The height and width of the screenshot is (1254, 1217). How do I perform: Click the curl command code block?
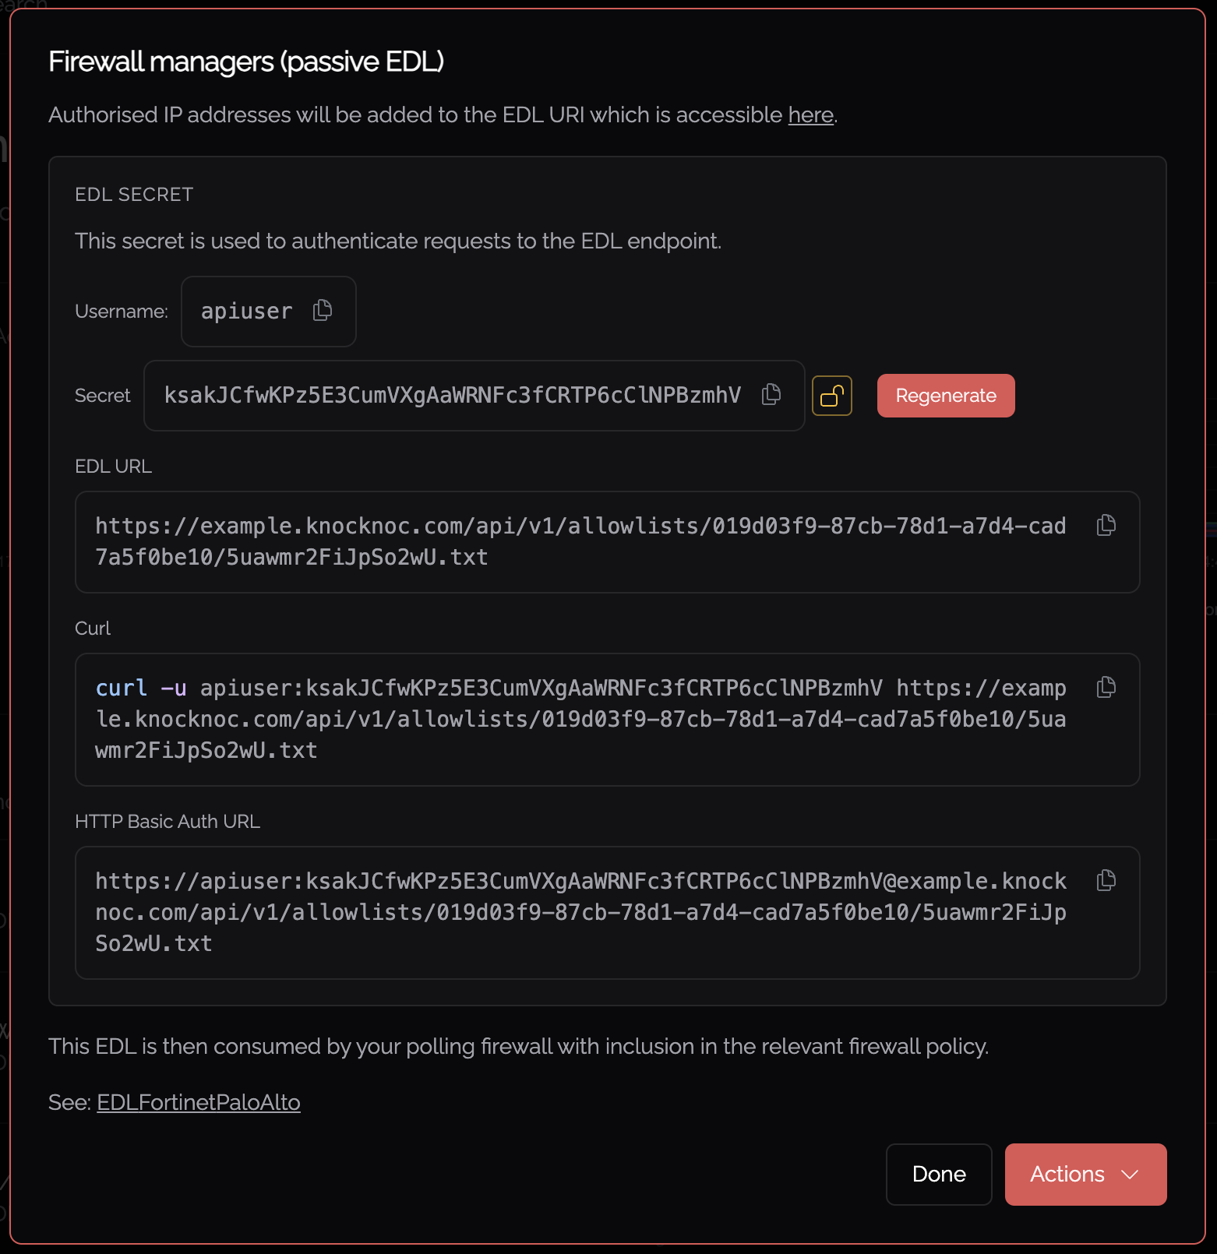pos(580,720)
